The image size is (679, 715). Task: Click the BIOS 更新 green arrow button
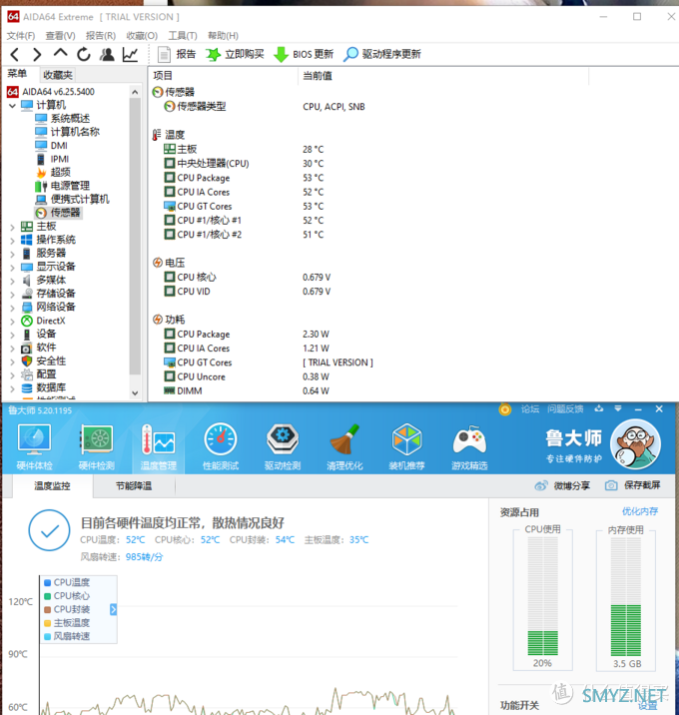304,54
